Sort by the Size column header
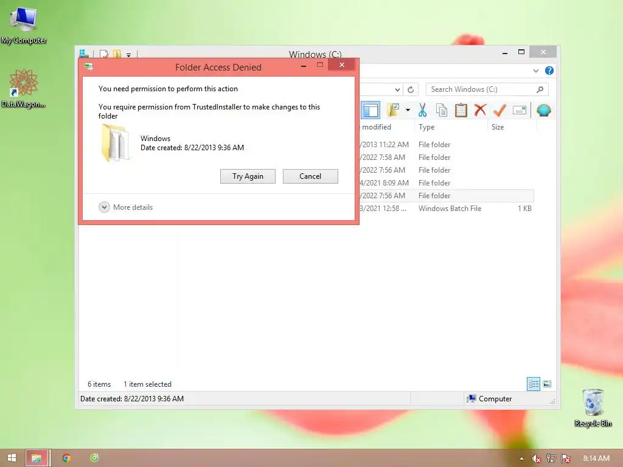The width and height of the screenshot is (623, 467). click(x=512, y=127)
